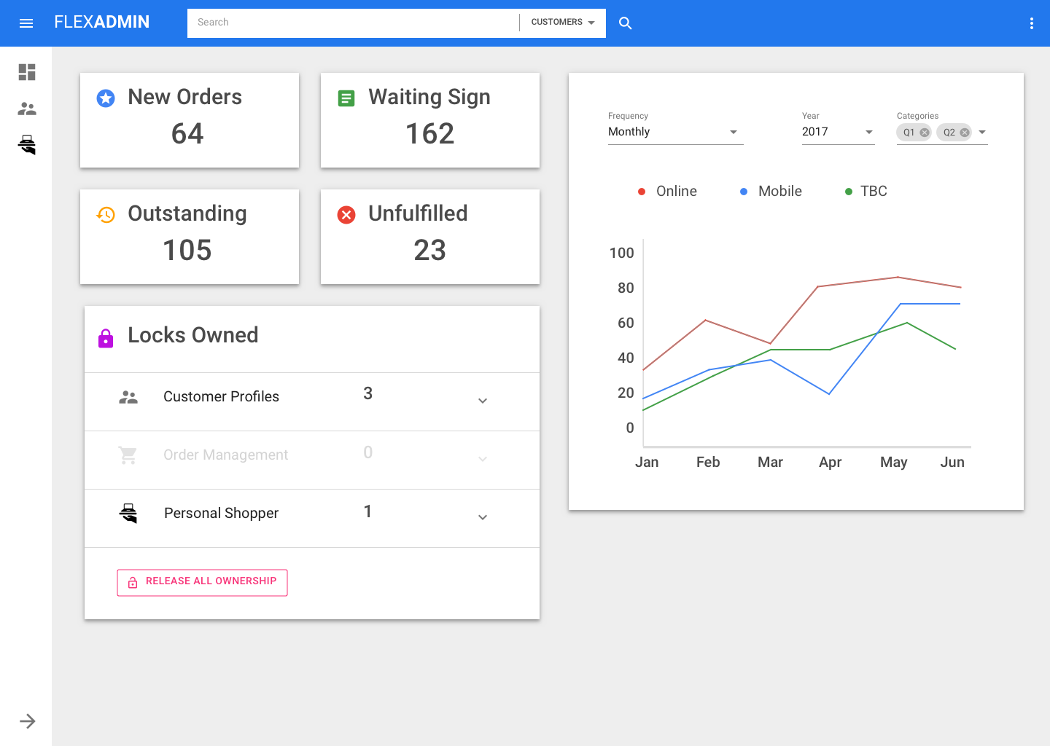Open the CUSTOMERS search scope dropdown
The width and height of the screenshot is (1050, 746).
tap(562, 23)
